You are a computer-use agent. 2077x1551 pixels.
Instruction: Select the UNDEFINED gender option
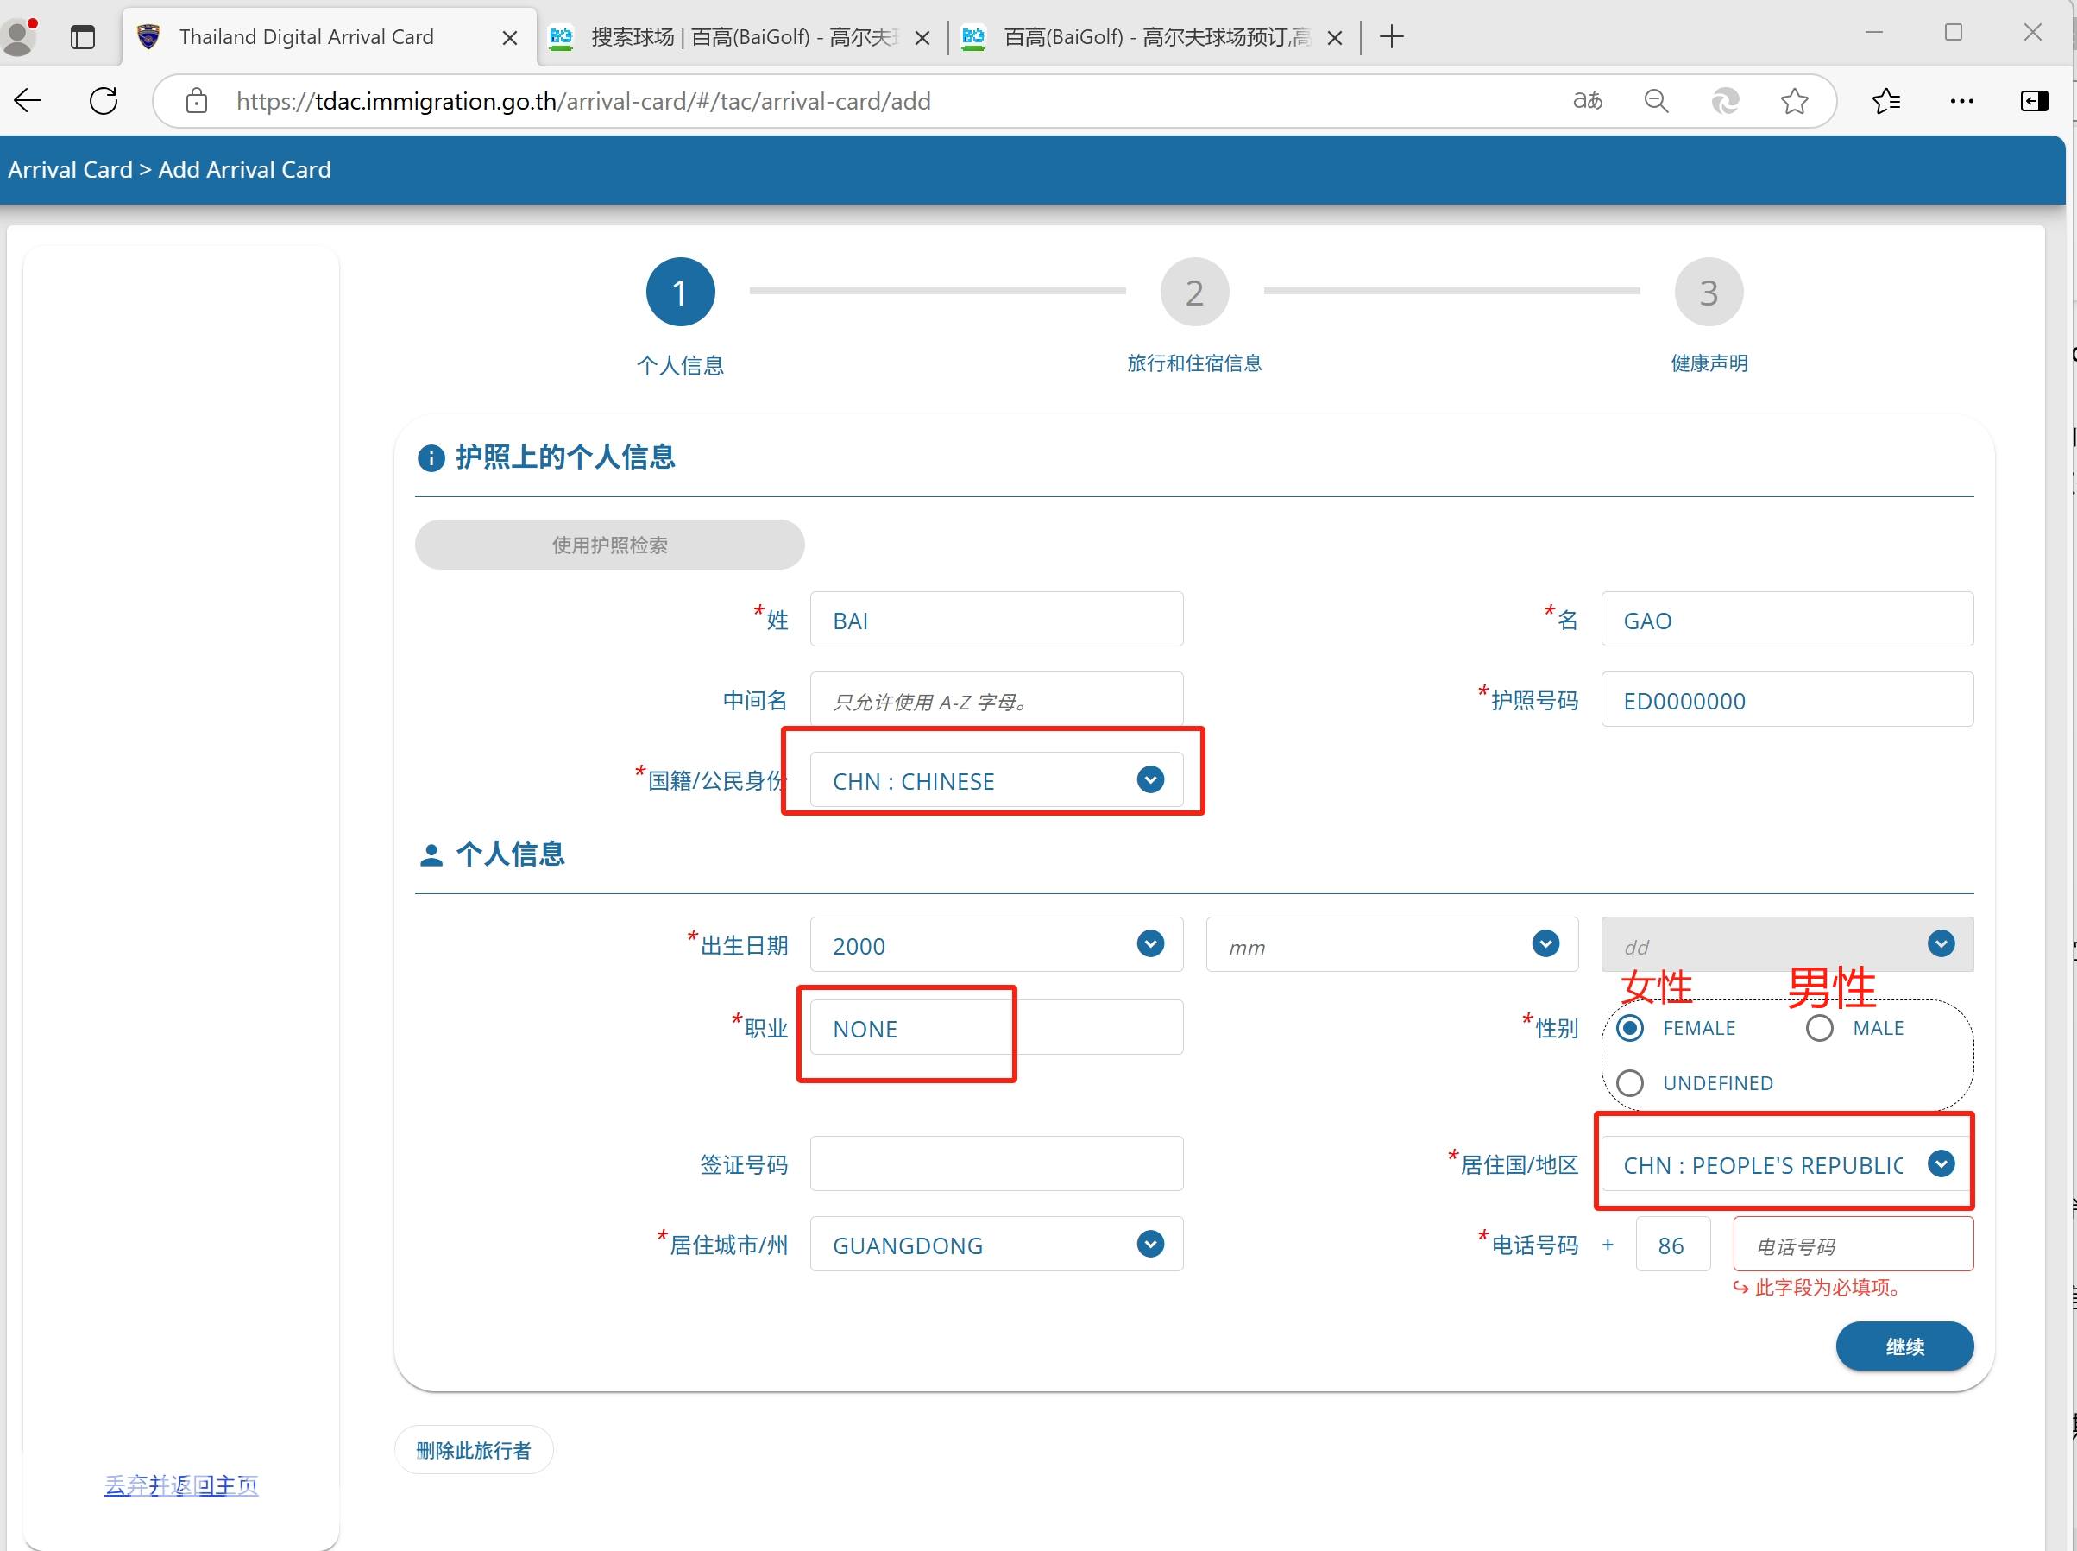tap(1630, 1082)
